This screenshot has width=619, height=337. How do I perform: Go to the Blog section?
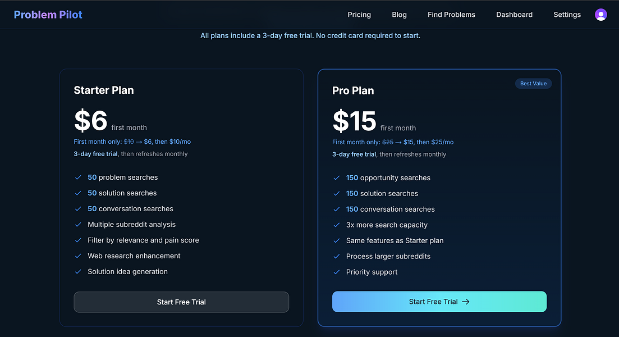coord(399,15)
